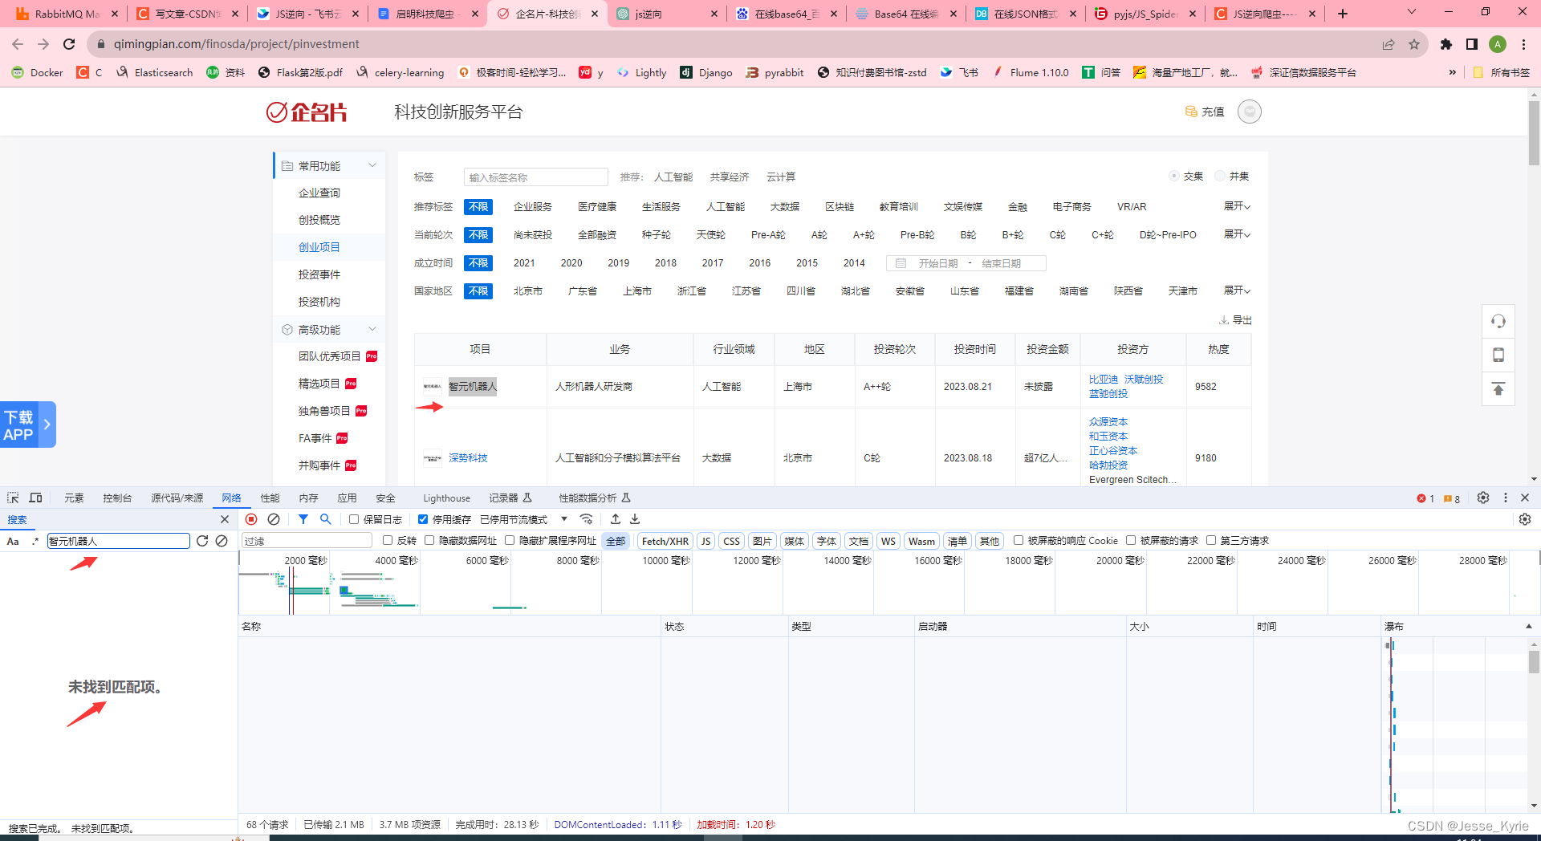Switch to the 控制台 DevTools tab
Viewport: 1541px width, 841px height.
coord(117,498)
